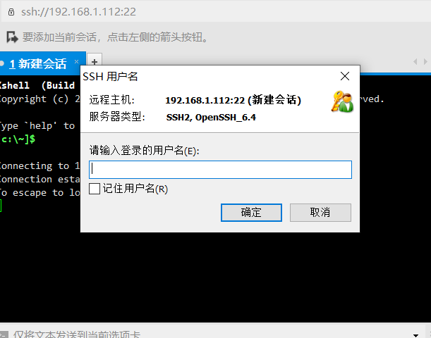
Task: Click inside the black terminal output area
Action: [216, 277]
